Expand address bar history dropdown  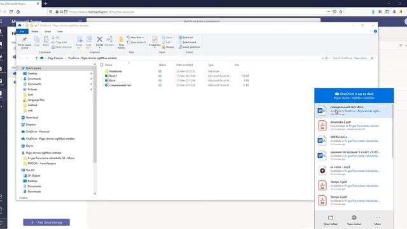[322, 58]
